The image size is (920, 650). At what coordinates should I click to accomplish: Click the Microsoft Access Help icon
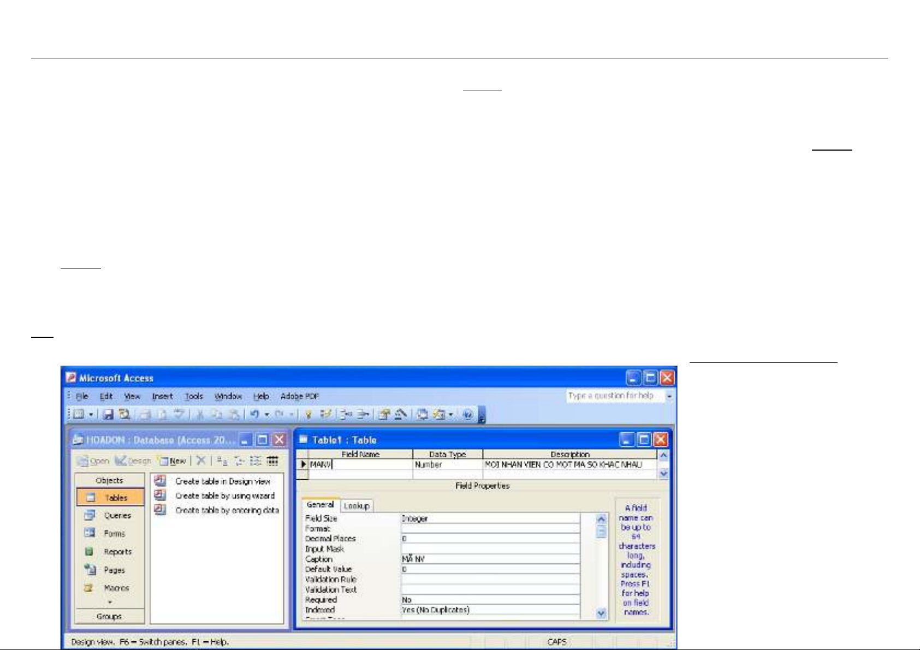tap(467, 415)
